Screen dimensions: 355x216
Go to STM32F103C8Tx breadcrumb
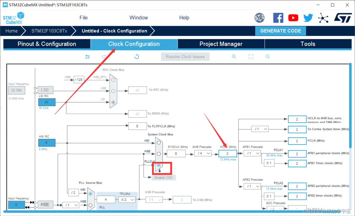tap(49, 31)
